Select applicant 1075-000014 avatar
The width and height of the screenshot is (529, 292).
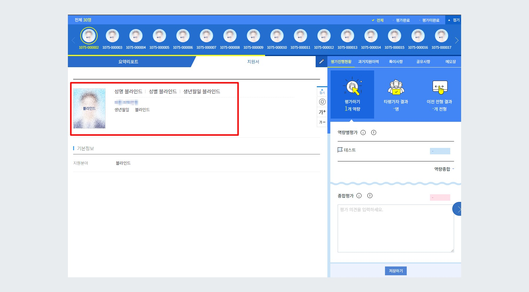point(371,36)
